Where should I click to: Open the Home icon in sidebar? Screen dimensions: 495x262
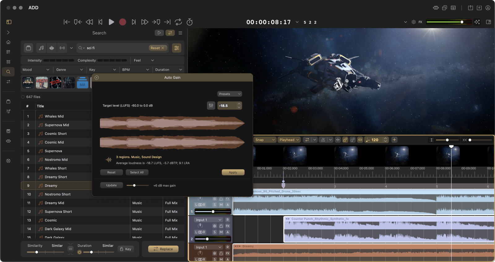[x=8, y=42]
